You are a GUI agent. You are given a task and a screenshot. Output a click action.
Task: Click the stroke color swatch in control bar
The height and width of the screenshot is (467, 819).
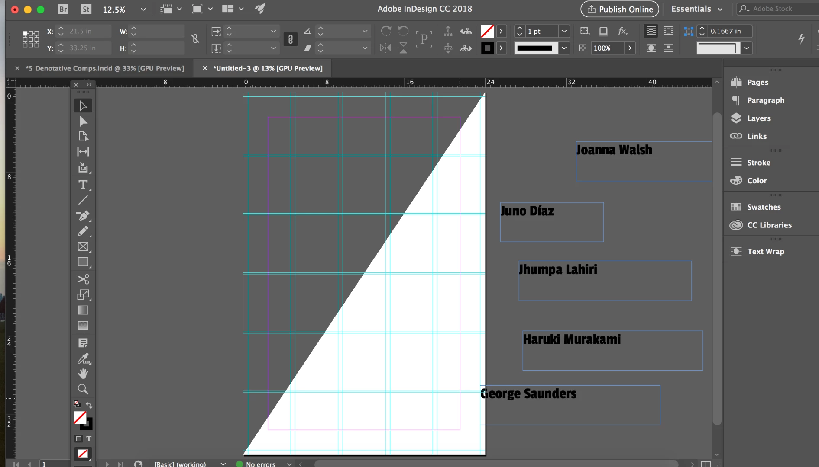coord(487,48)
